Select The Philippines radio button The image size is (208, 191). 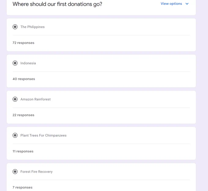[15, 27]
